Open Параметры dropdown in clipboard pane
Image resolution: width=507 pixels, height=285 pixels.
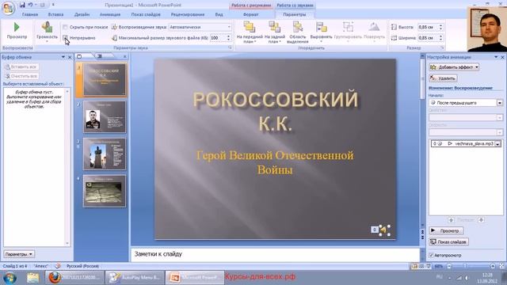[19, 254]
